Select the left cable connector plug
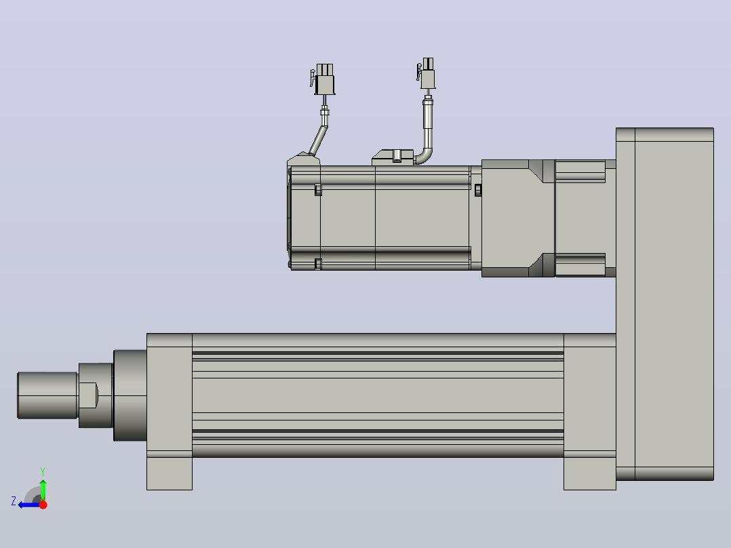 [323, 79]
